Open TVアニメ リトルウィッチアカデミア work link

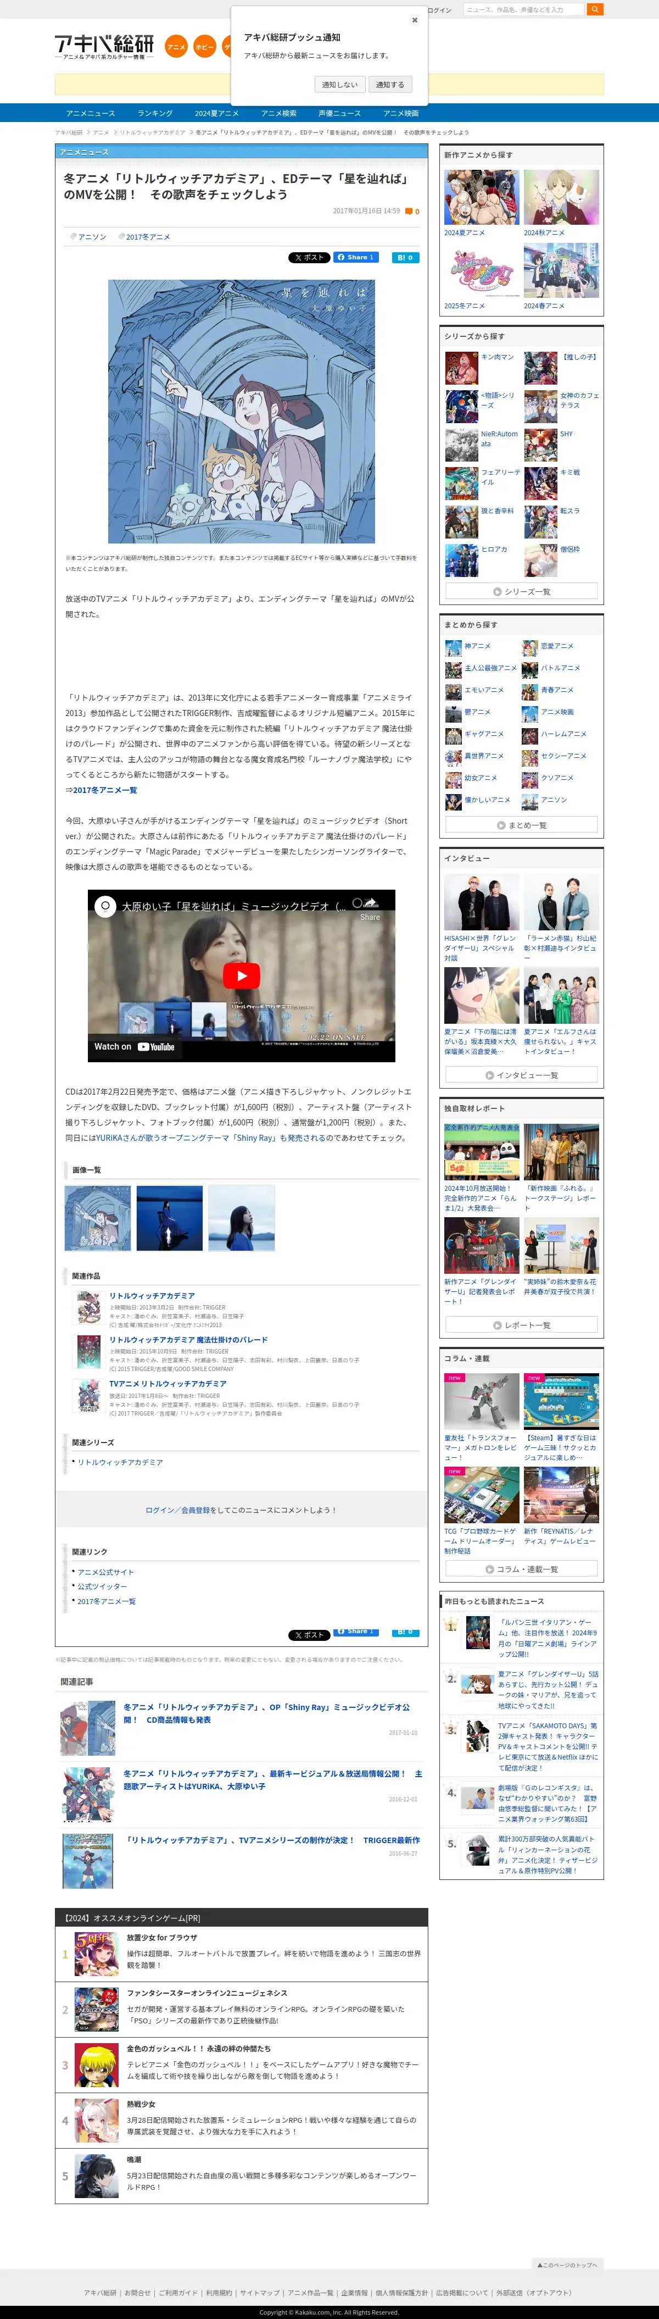168,1384
